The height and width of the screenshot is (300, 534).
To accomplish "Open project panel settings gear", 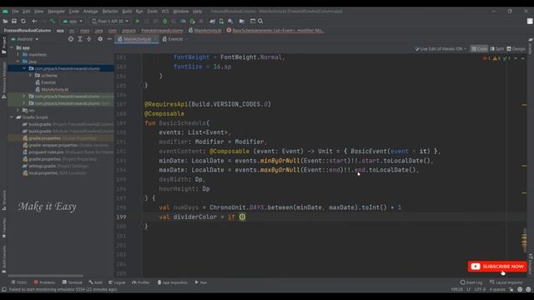I will click(x=100, y=39).
